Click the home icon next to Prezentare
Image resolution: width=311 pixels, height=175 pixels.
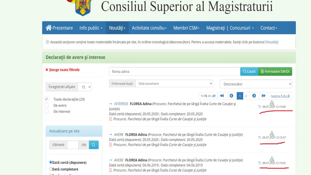pyautogui.click(x=49, y=28)
